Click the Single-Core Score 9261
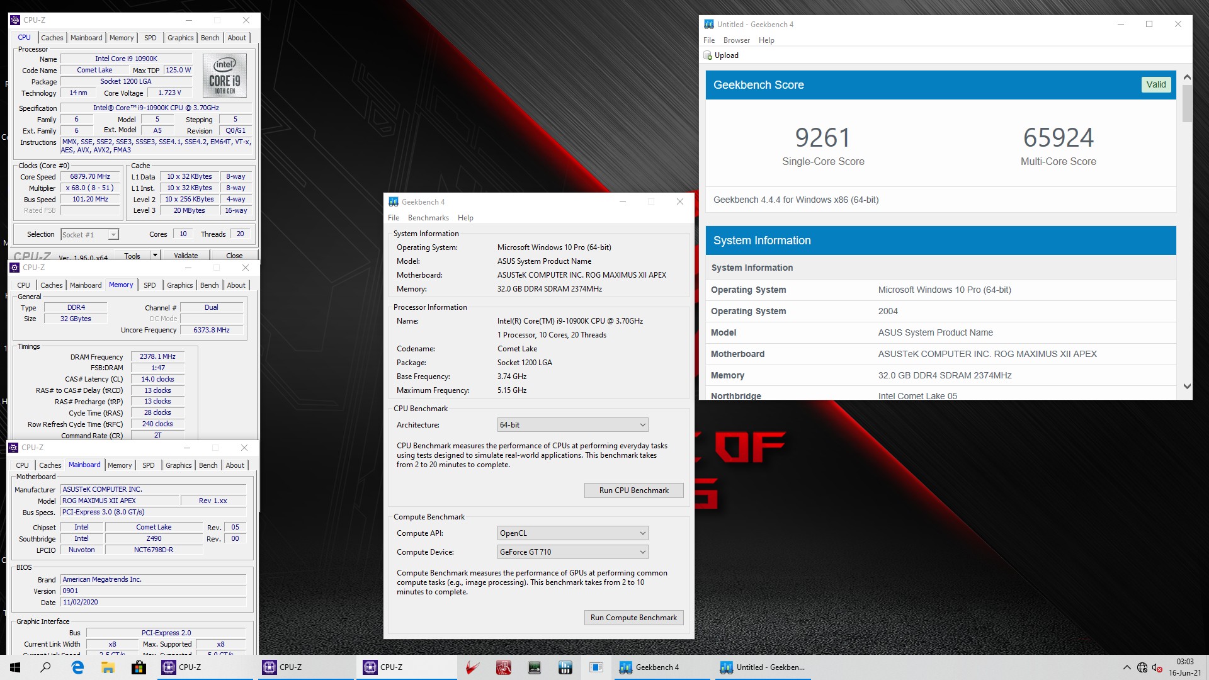This screenshot has width=1209, height=680. point(823,138)
